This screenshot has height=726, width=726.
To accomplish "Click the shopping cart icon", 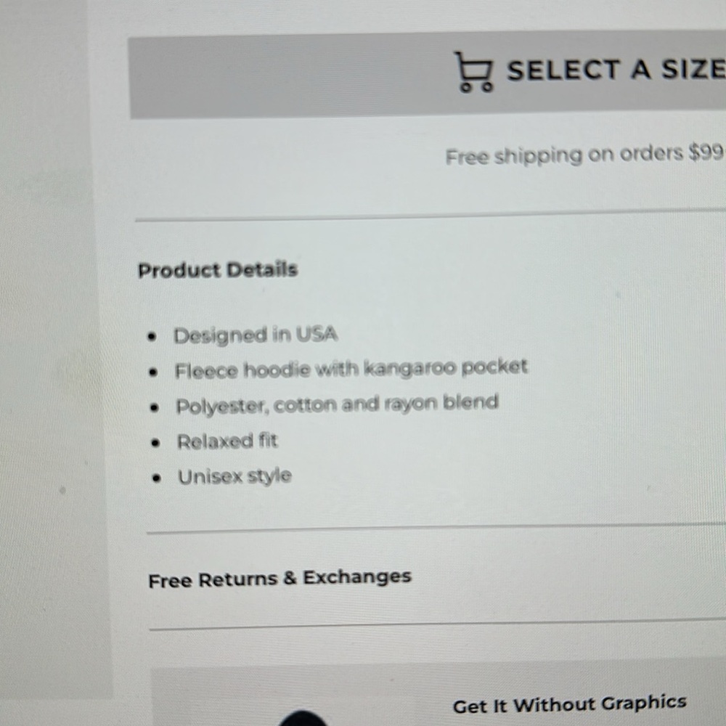I will (x=473, y=72).
